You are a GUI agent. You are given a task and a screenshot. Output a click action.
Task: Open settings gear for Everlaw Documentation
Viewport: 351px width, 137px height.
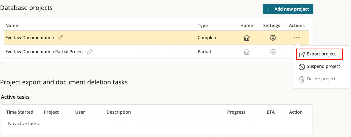point(273,38)
